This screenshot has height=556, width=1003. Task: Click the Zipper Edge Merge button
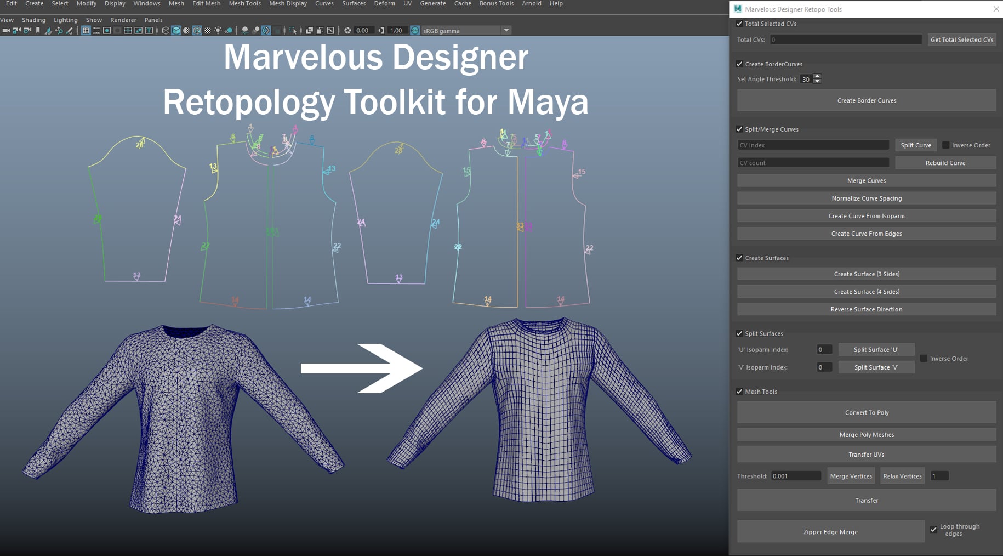coord(830,531)
